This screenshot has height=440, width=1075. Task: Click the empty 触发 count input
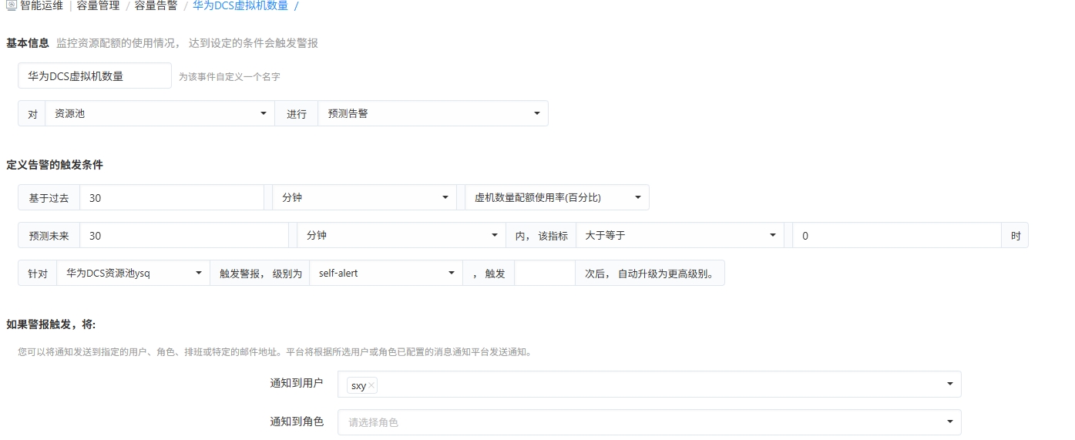click(x=544, y=273)
